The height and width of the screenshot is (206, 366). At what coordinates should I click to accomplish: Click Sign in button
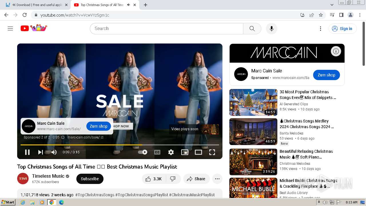343,28
